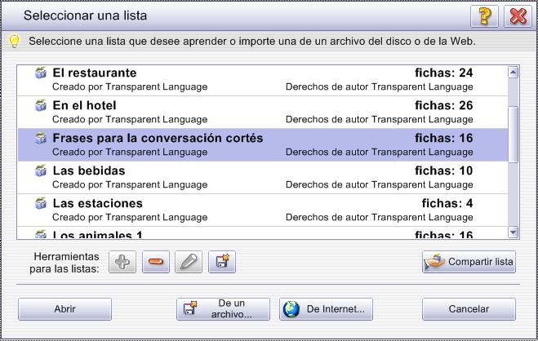Screen dimensions: 538x341
Task: Click the Abrir button
Action: (64, 309)
